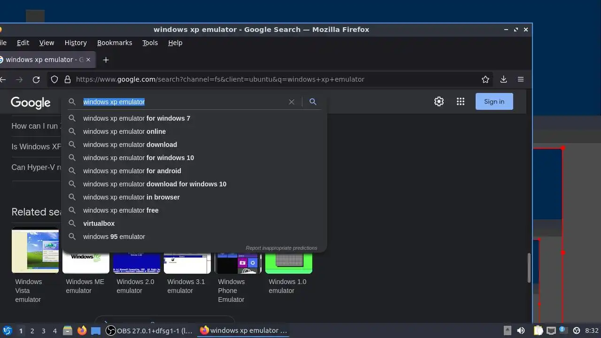Viewport: 601px width, 338px height.
Task: Open a new tab with plus button
Action: point(106,60)
